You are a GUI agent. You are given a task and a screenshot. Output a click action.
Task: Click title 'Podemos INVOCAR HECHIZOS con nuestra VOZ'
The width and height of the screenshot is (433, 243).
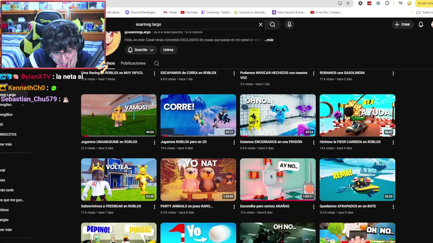[x=274, y=75]
